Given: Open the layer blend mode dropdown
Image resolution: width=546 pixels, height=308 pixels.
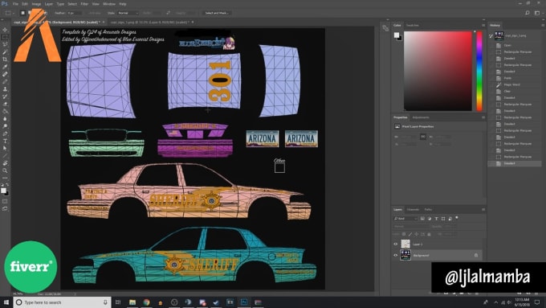Looking at the screenshot, I should click(412, 227).
